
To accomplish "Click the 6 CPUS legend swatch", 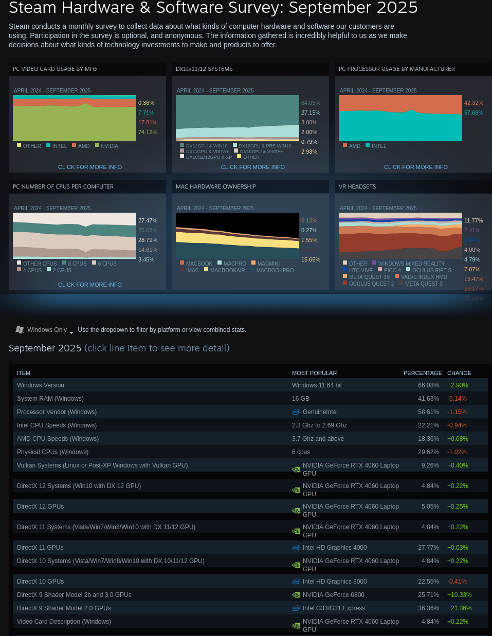I will coord(94,263).
